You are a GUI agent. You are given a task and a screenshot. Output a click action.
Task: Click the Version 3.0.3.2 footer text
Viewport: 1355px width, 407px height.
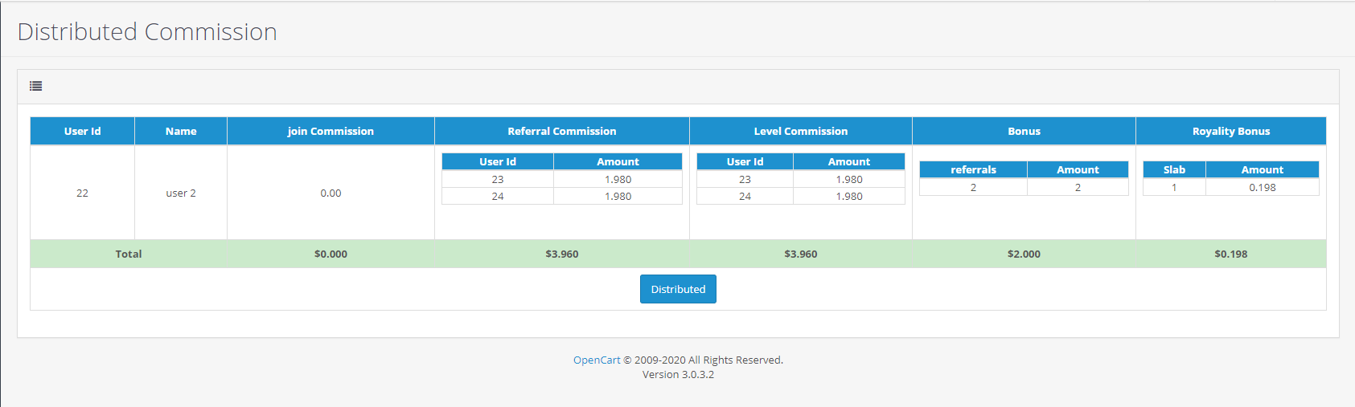point(678,374)
